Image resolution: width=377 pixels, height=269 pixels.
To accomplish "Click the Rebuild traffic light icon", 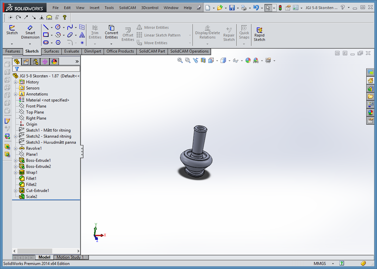I will pos(280,8).
